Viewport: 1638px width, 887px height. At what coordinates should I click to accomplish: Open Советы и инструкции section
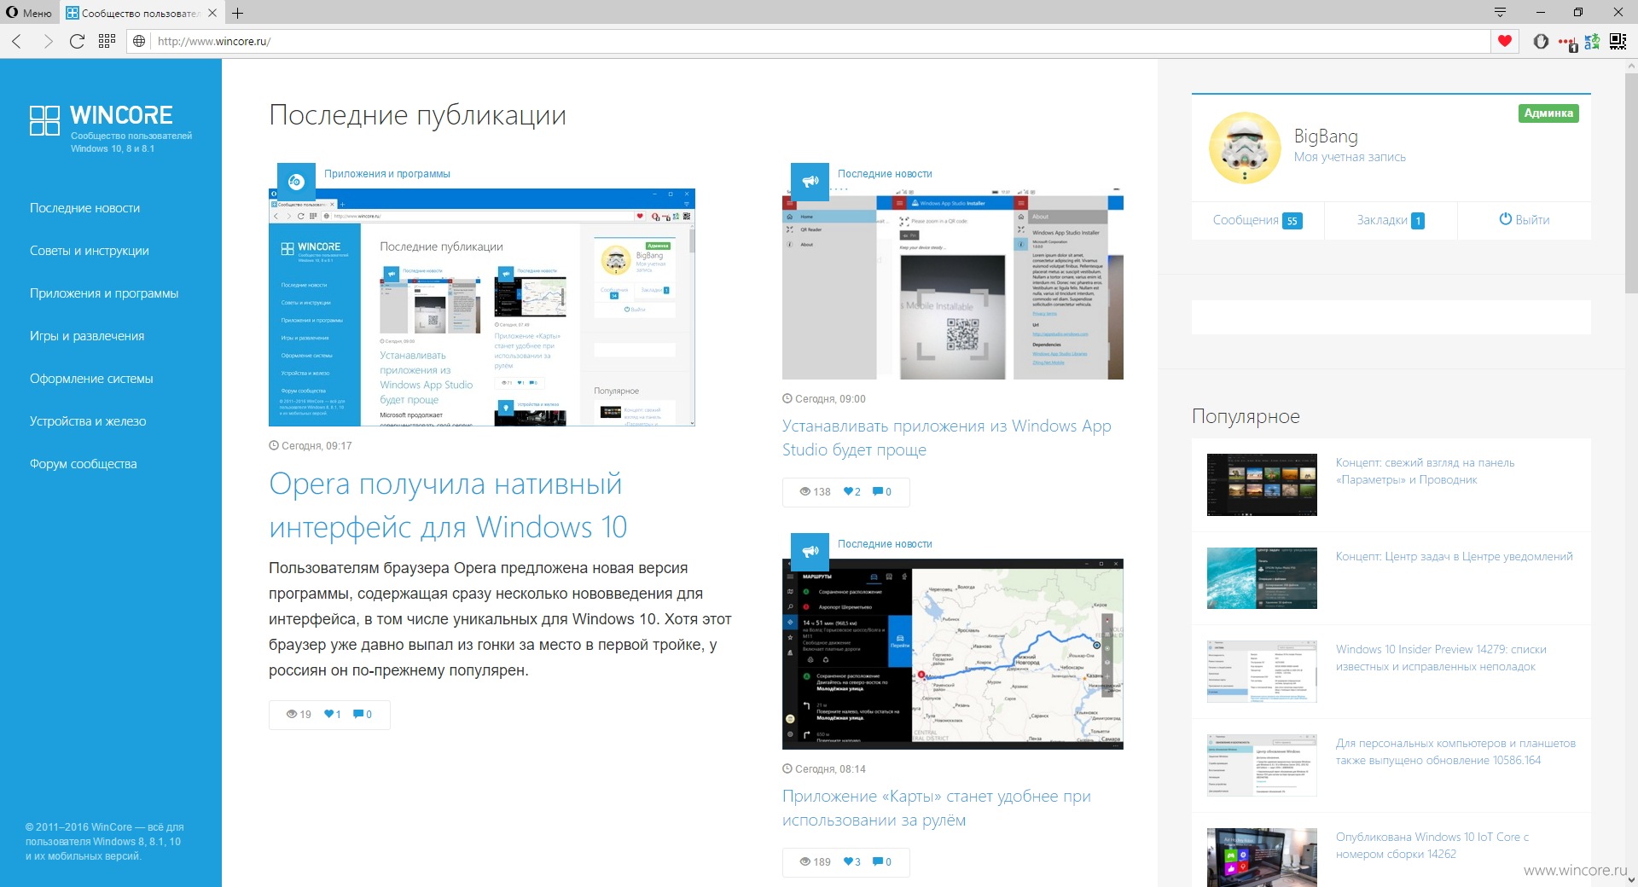[89, 251]
